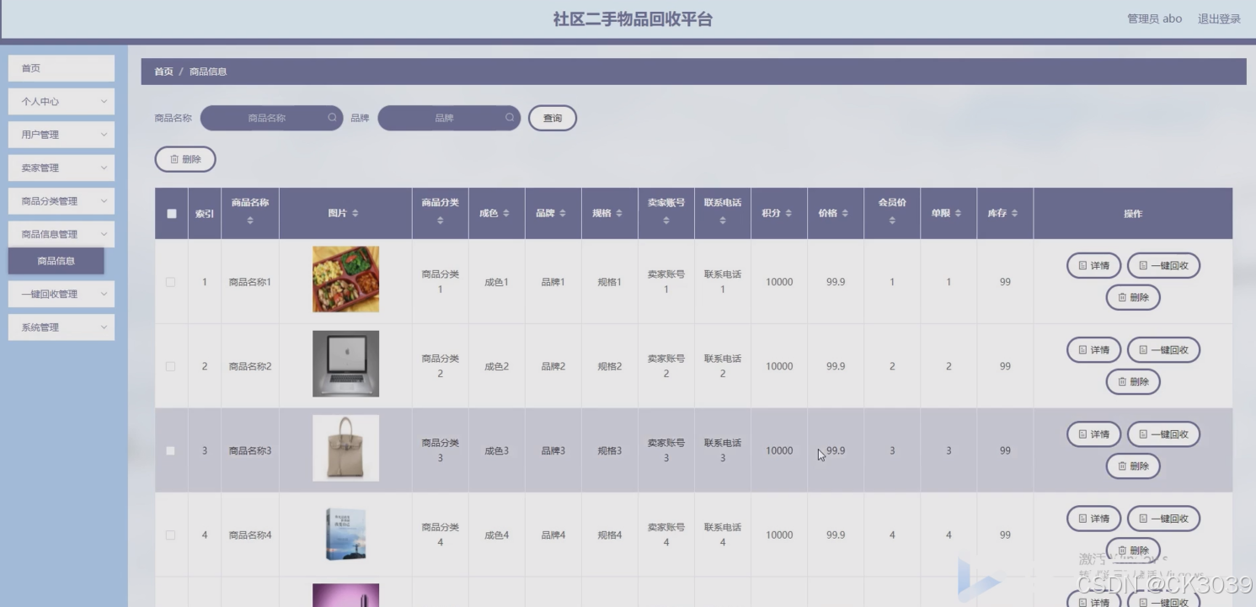1256x607 pixels.
Task: Open the handbag image thumbnail
Action: pyautogui.click(x=345, y=448)
